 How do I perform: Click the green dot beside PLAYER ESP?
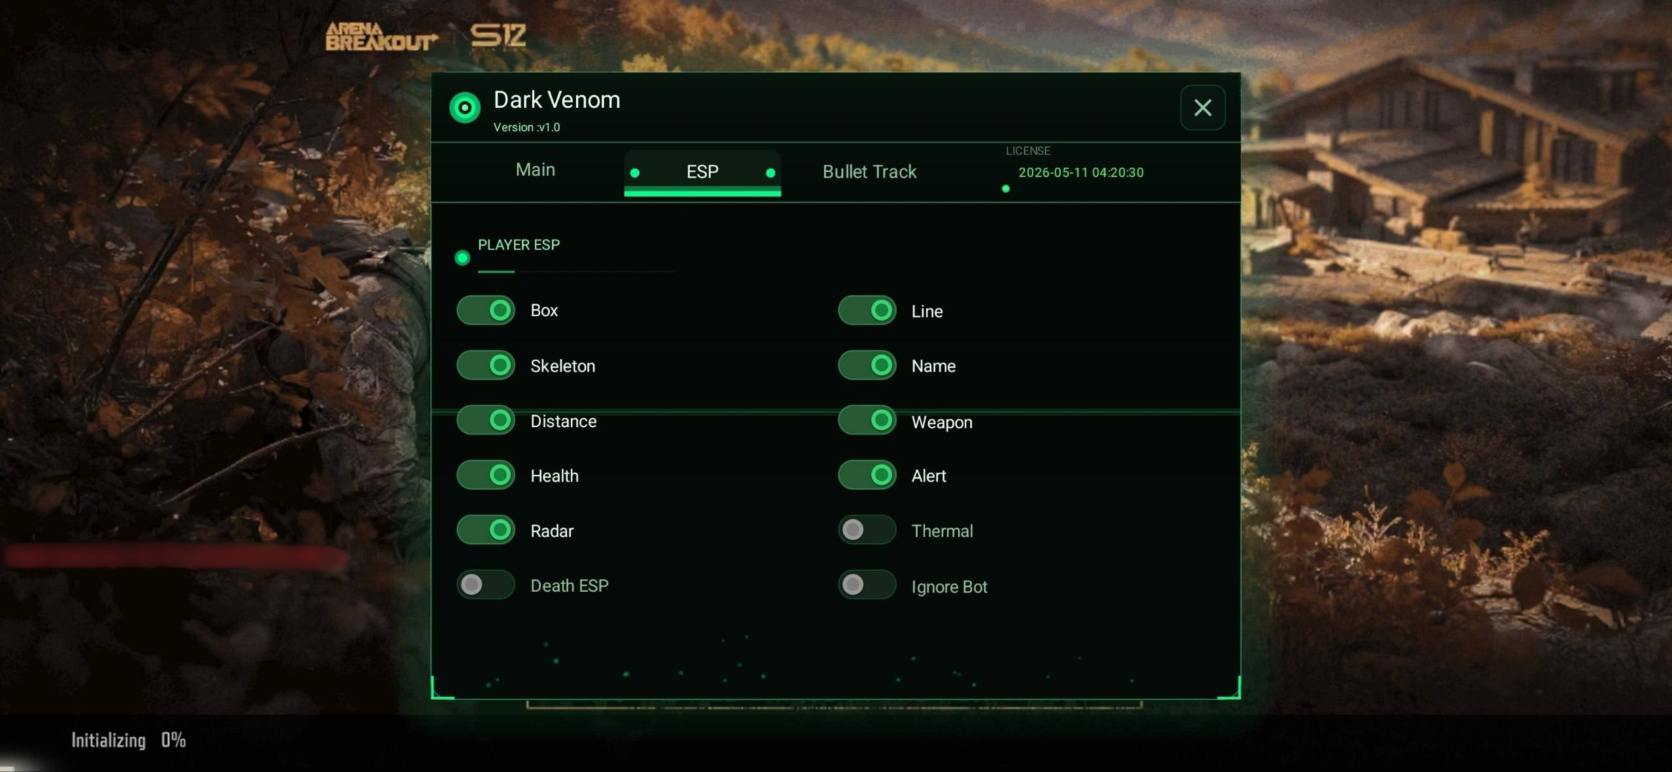(462, 258)
